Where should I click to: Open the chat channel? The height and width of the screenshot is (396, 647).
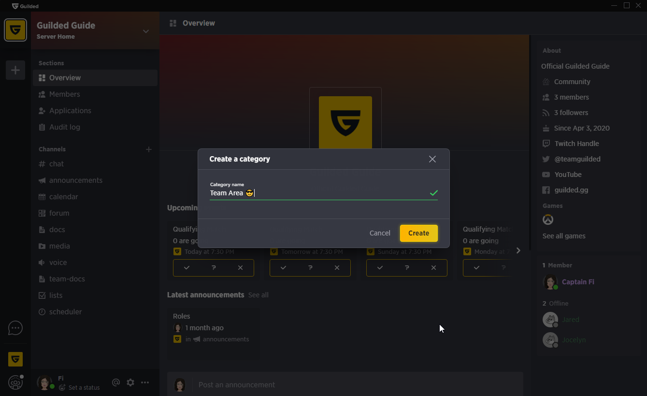[95, 164]
